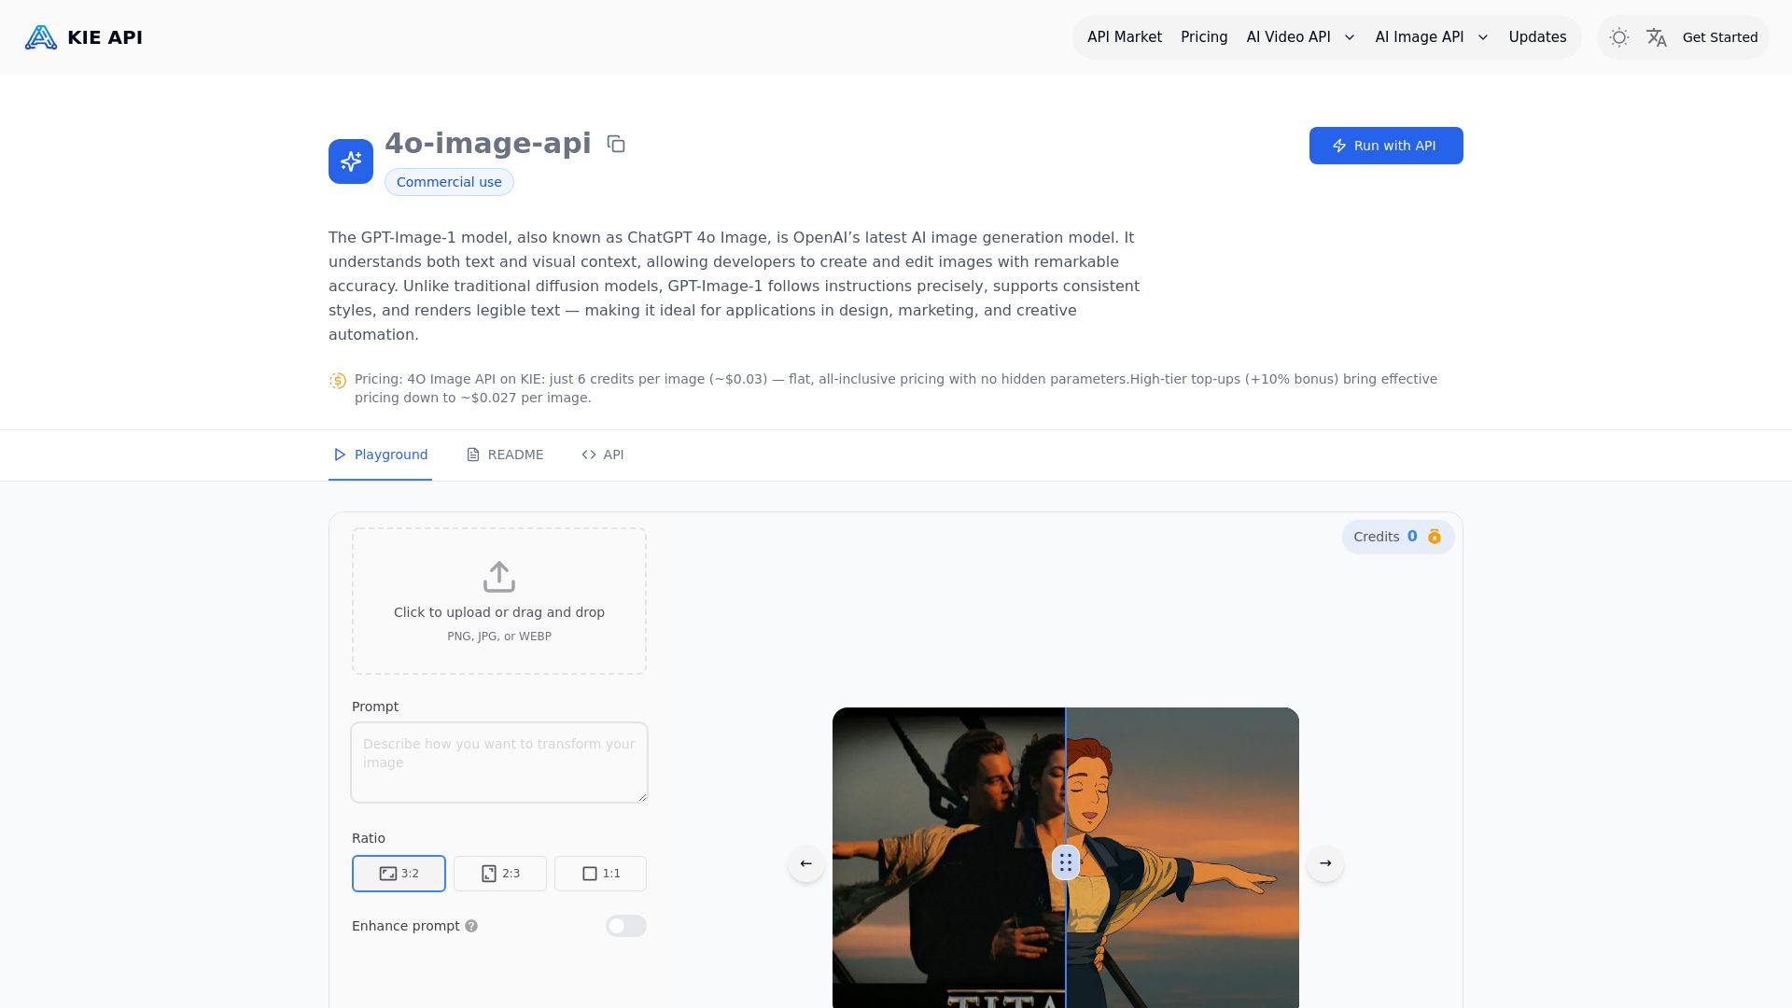Click the Run with API button

(x=1385, y=146)
